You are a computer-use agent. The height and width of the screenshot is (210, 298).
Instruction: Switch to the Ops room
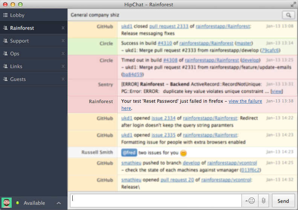pos(34,53)
